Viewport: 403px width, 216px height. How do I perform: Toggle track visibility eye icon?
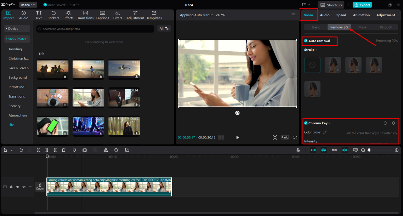point(18,187)
